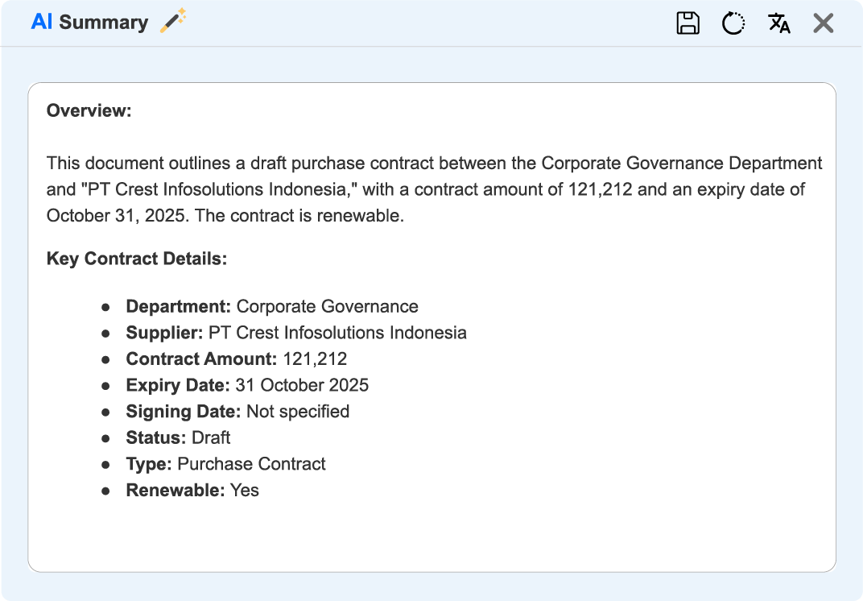Click the Renewable: Yes entry

click(192, 490)
